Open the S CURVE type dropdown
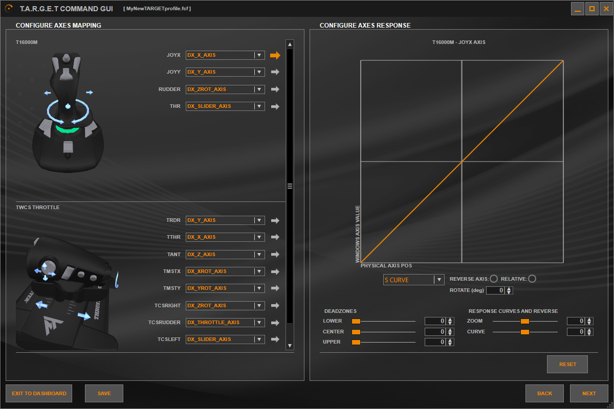This screenshot has width=614, height=409. click(x=413, y=280)
